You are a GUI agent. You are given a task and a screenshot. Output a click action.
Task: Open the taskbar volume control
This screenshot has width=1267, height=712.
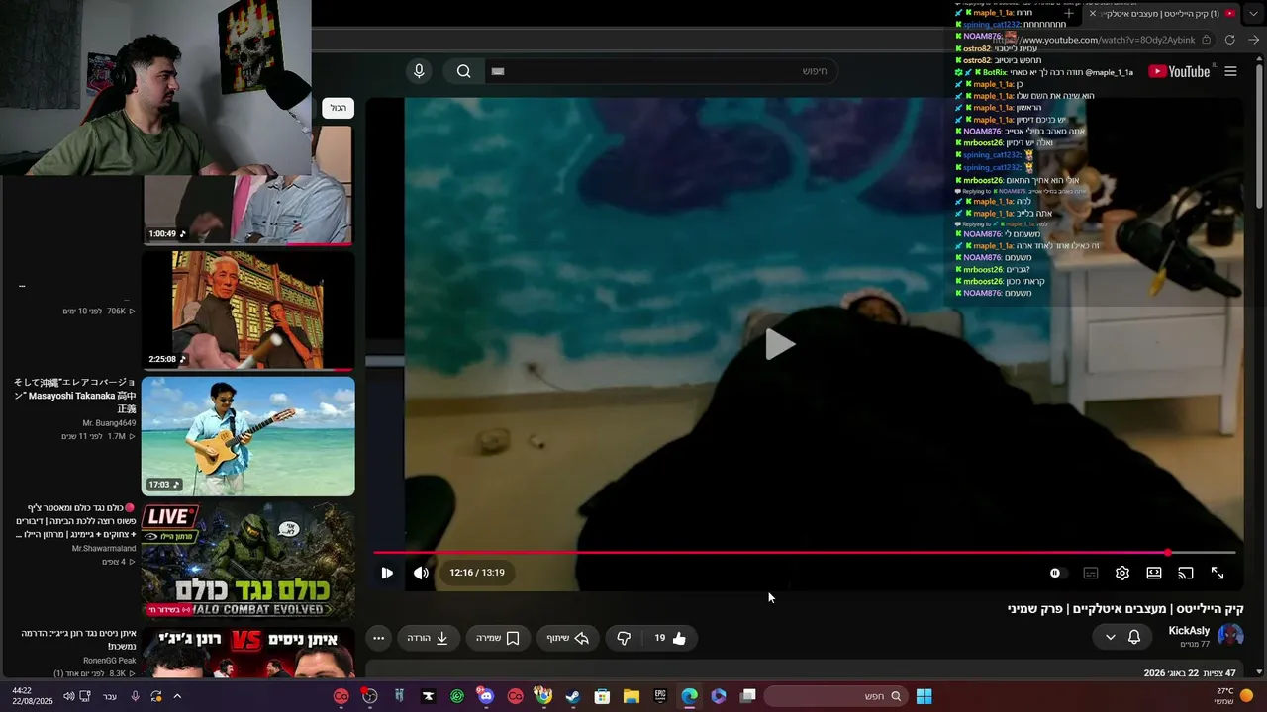pos(68,696)
